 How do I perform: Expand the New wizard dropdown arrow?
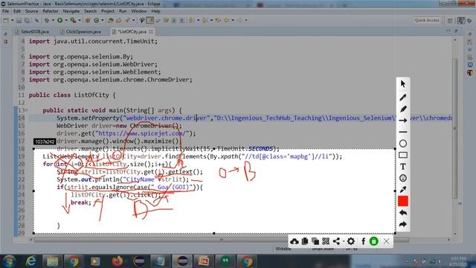[12, 20]
